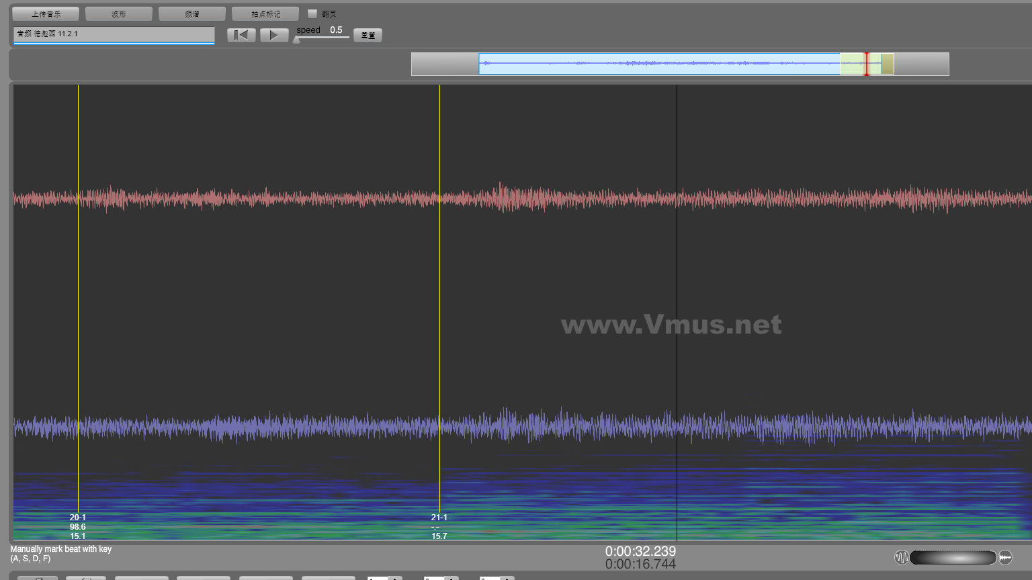The width and height of the screenshot is (1032, 580).
Task: Click the playback speed slider handle
Action: click(297, 39)
